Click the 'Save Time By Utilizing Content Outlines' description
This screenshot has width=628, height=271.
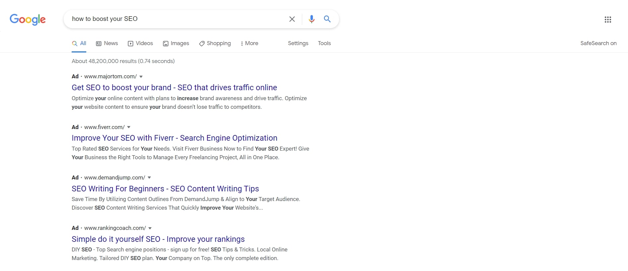point(186,204)
